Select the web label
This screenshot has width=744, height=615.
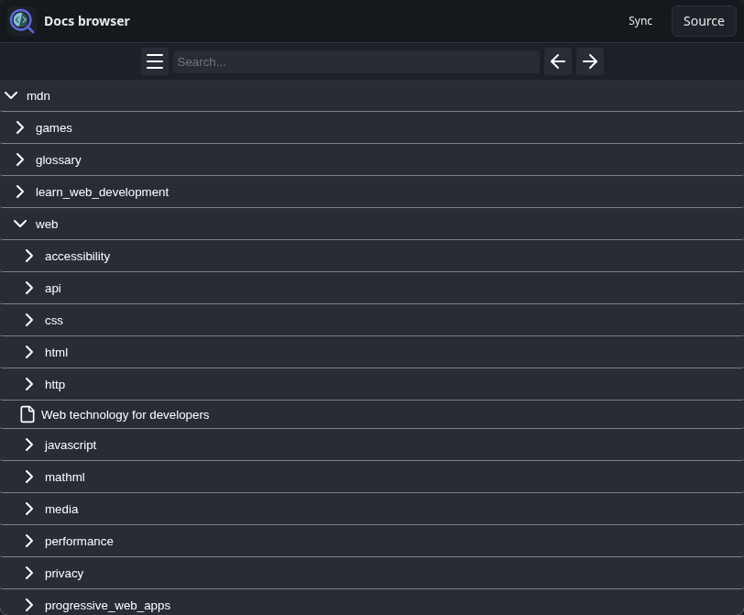click(47, 225)
